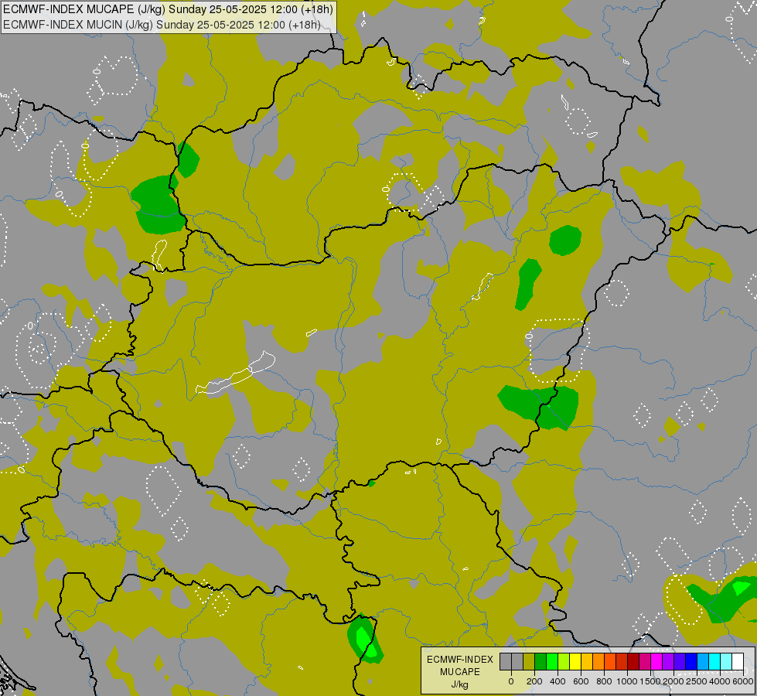Pick the pink-crimson swatch before 1500

point(645,662)
